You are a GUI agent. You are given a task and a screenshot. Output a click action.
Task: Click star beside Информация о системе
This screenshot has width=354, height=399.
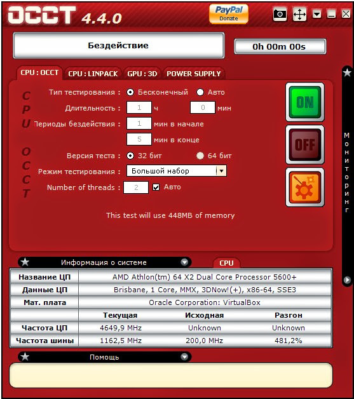click(x=25, y=262)
